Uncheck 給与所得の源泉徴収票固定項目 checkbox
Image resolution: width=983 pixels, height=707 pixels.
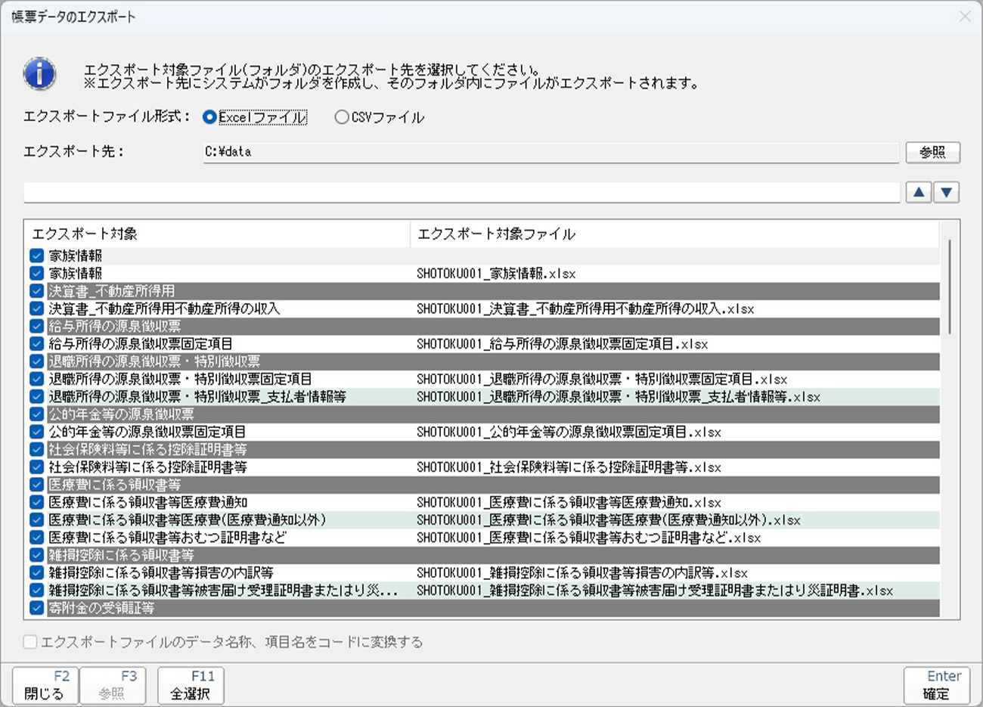pyautogui.click(x=36, y=344)
